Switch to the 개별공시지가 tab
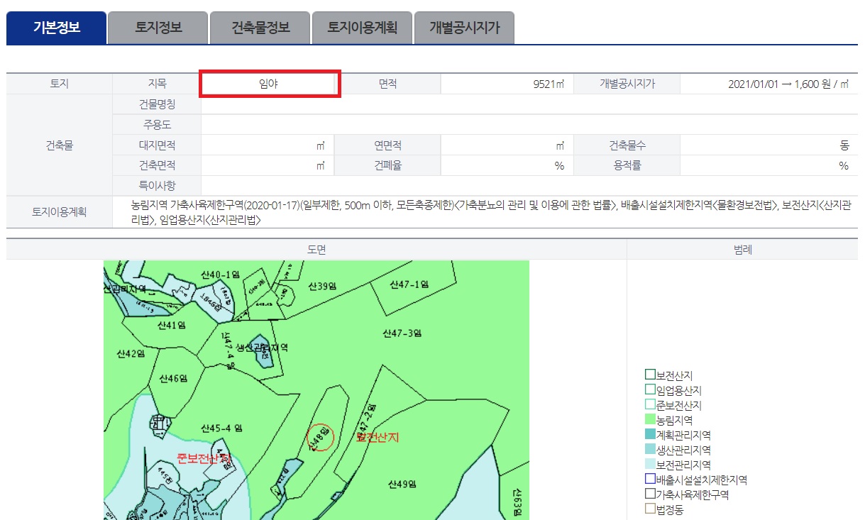The width and height of the screenshot is (865, 520). tap(463, 27)
